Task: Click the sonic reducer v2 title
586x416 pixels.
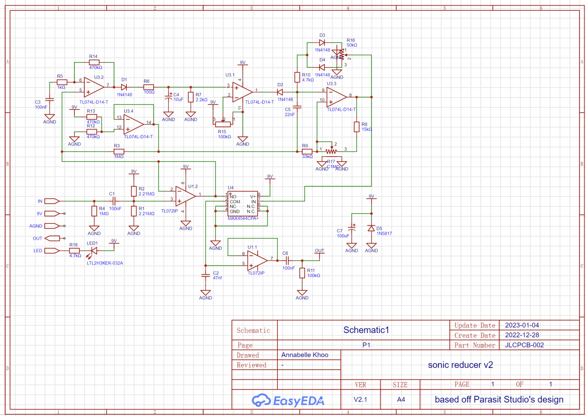Action: (x=460, y=365)
